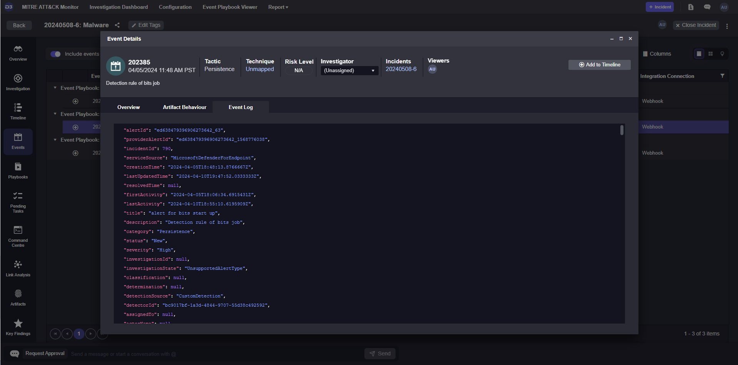The width and height of the screenshot is (738, 365).
Task: Switch to map location view
Action: coord(722,54)
